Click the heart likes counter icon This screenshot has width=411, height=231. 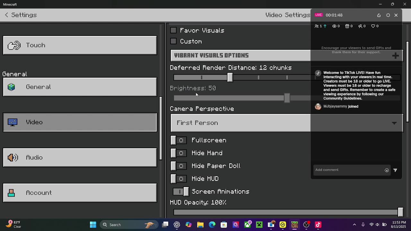point(373,26)
